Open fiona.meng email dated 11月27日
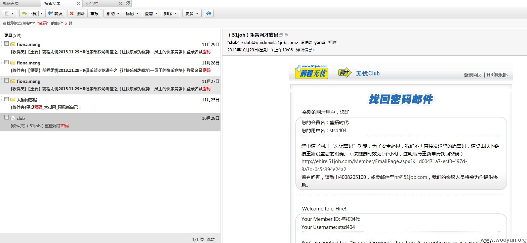 (110, 85)
